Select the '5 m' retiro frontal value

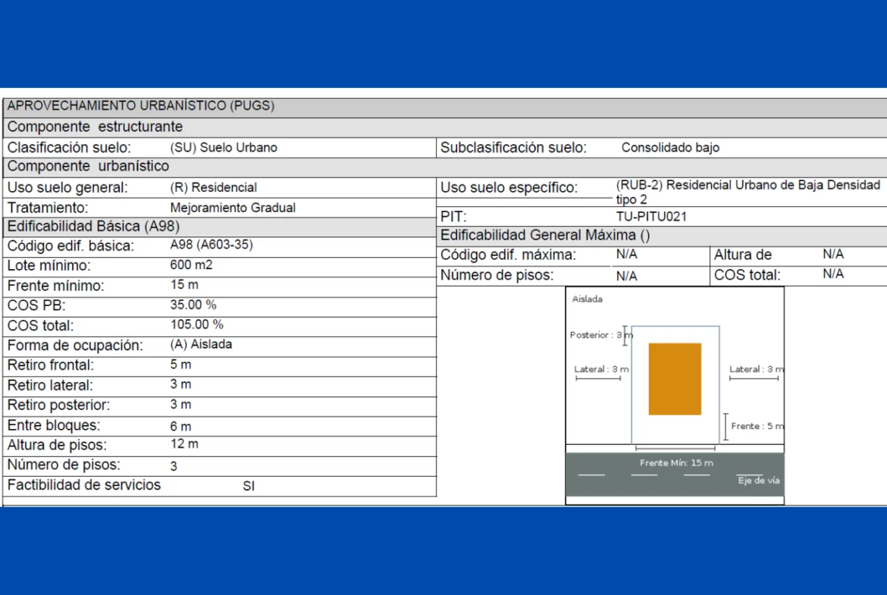(180, 365)
